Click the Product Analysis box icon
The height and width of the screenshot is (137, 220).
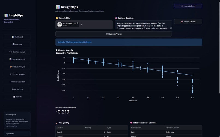(11, 67)
